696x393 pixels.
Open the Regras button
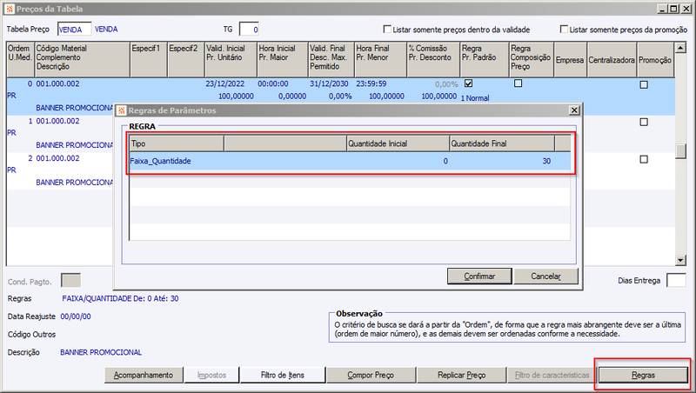[643, 376]
